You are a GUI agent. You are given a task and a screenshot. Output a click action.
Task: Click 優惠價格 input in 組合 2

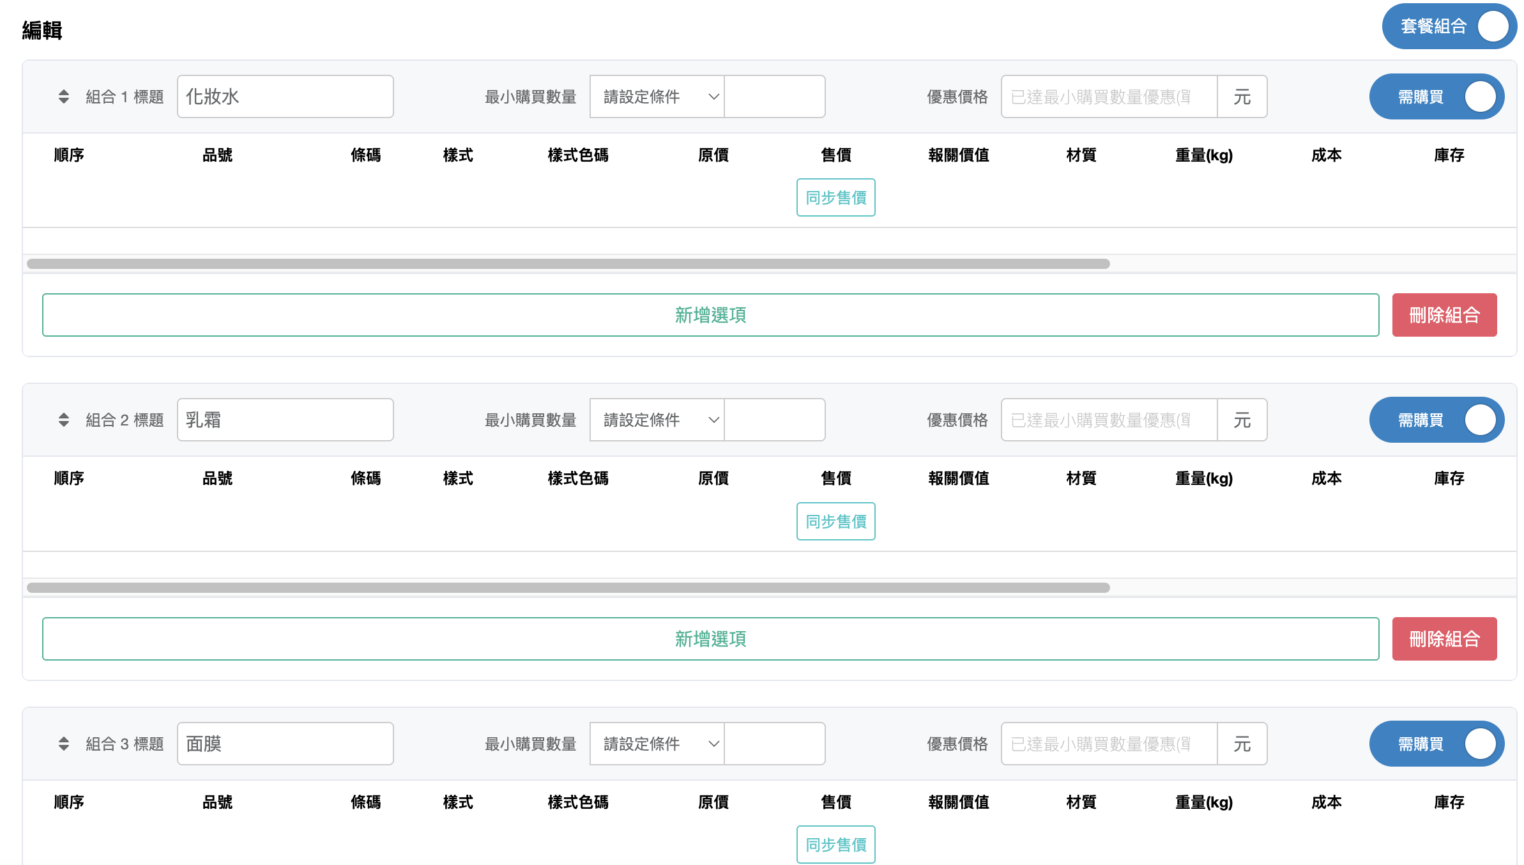[x=1109, y=420]
